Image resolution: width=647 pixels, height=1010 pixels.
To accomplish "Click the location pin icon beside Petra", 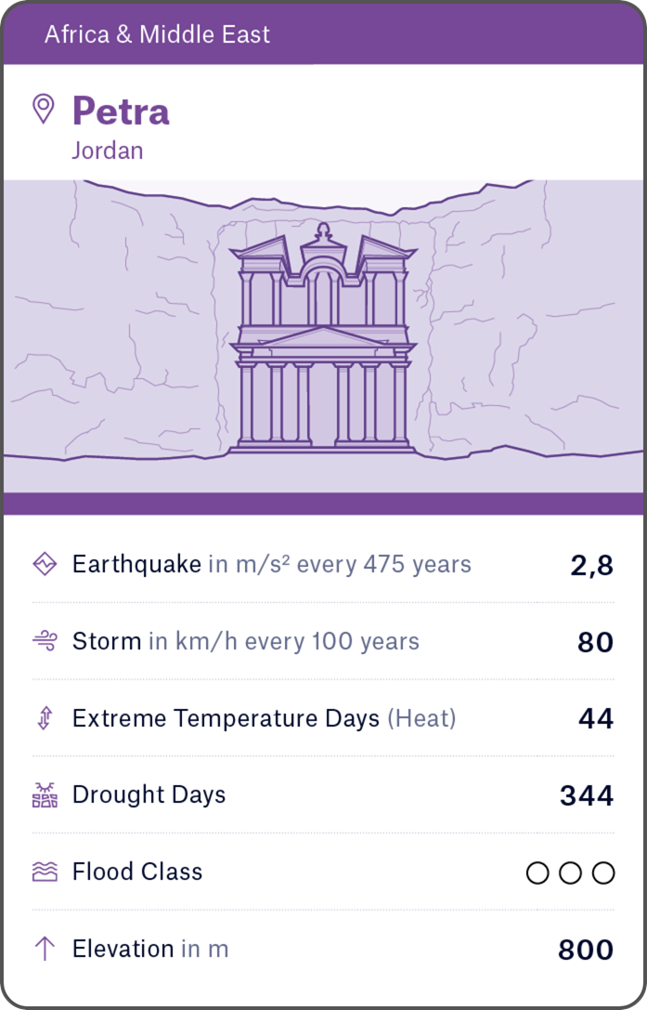I will 44,109.
